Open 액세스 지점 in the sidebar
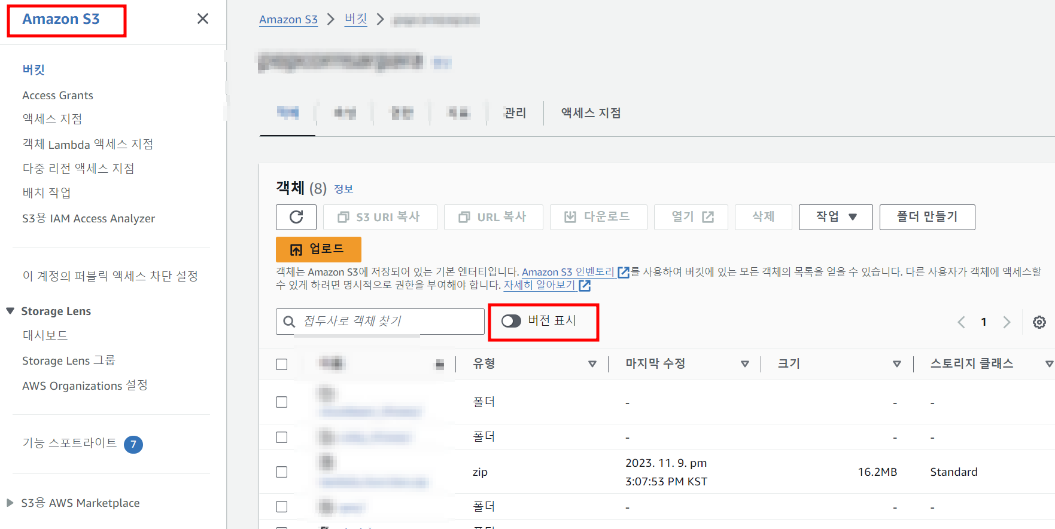 pyautogui.click(x=52, y=119)
